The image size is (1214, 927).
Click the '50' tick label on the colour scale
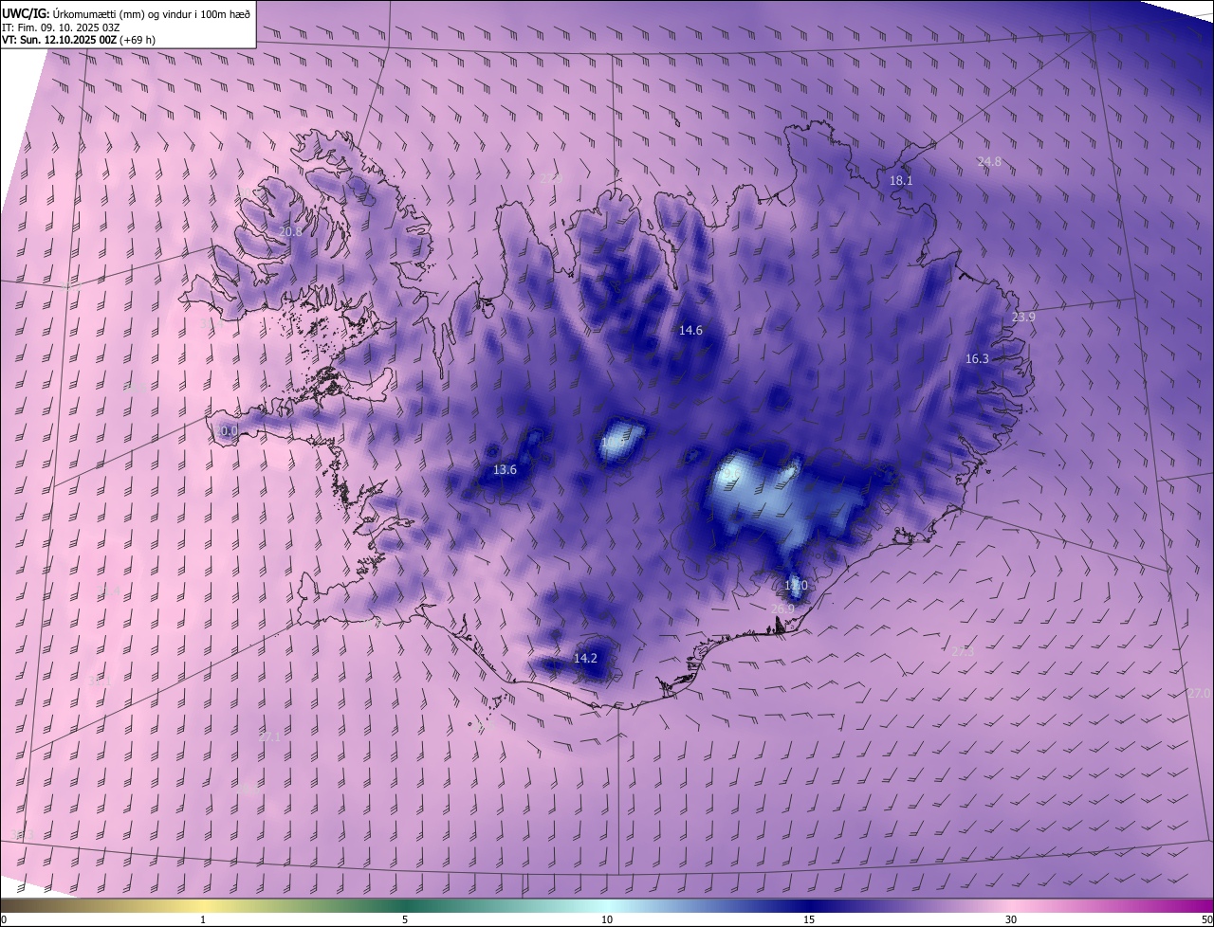pyautogui.click(x=1206, y=920)
